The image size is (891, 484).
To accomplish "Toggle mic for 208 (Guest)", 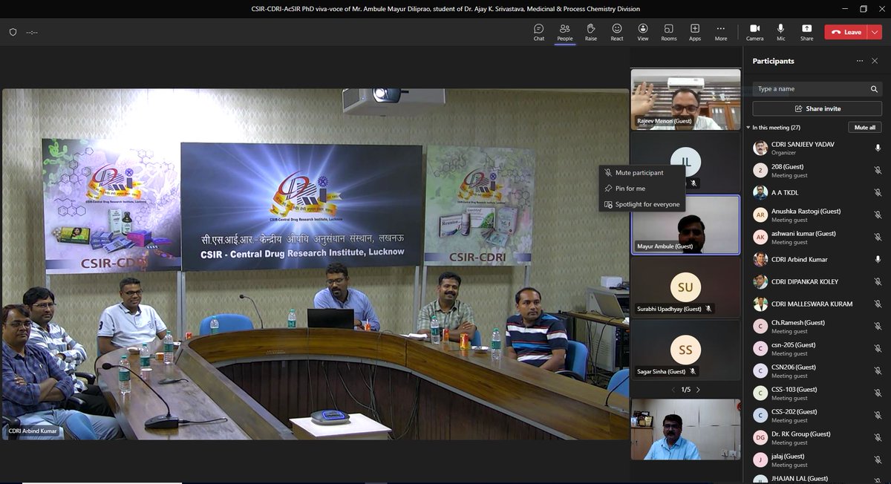I will [878, 171].
